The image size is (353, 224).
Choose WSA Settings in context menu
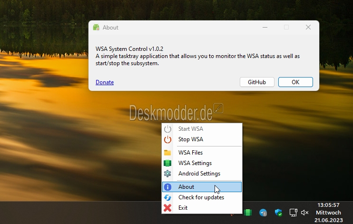point(202,163)
